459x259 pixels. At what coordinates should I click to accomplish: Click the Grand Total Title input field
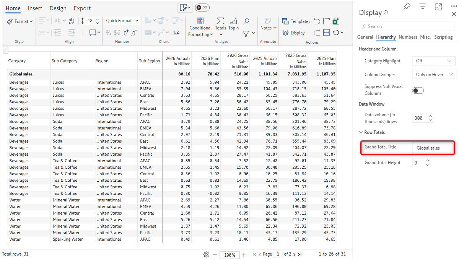coord(433,148)
